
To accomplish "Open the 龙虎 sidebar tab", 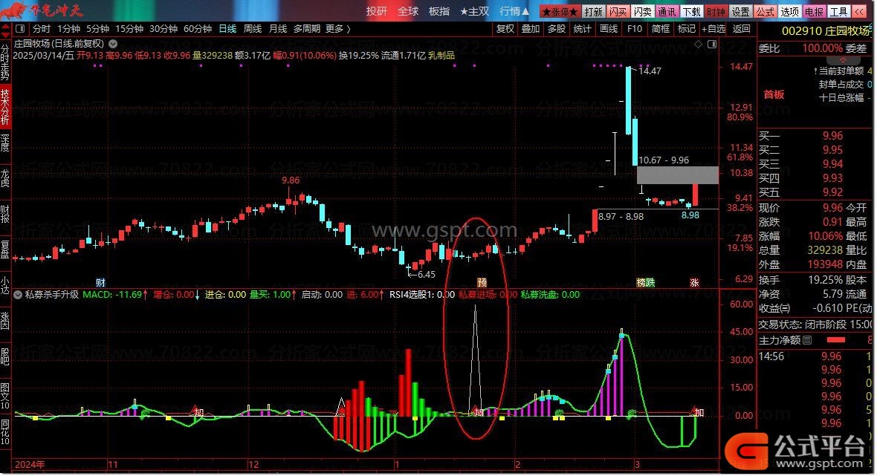I will (x=5, y=177).
